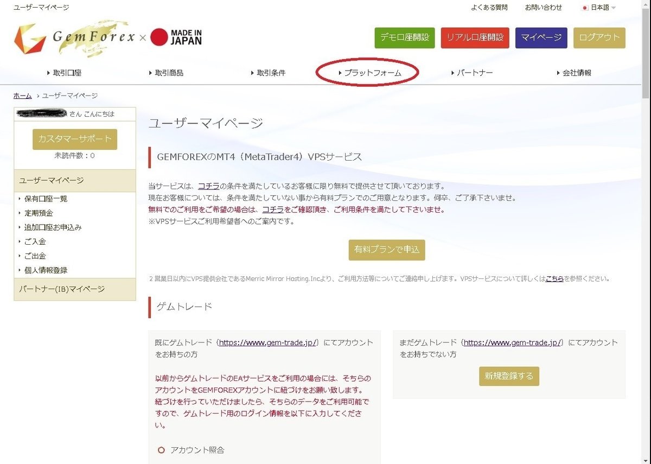The width and height of the screenshot is (651, 464).
Task: Click デモ口座開設 button
Action: [x=404, y=37]
